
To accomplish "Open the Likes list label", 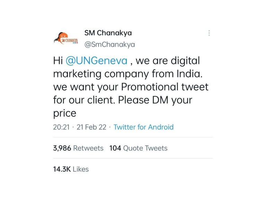I will tap(81, 169).
